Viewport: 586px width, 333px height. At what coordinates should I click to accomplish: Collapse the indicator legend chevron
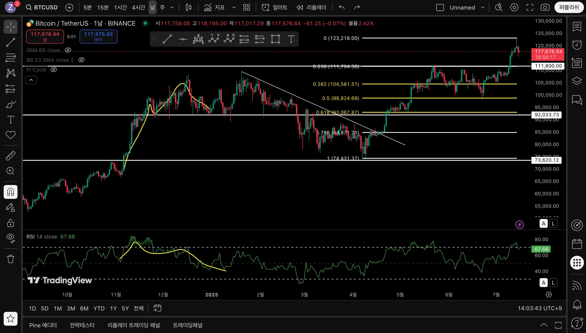coord(31,80)
